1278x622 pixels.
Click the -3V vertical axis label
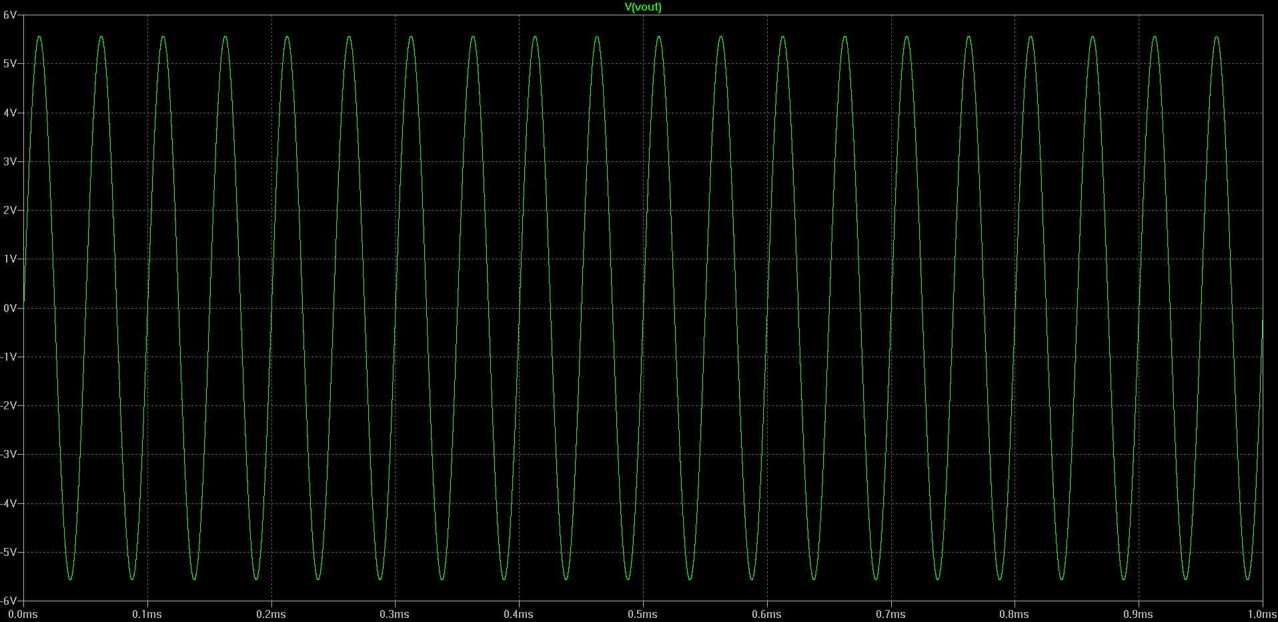pyautogui.click(x=8, y=454)
